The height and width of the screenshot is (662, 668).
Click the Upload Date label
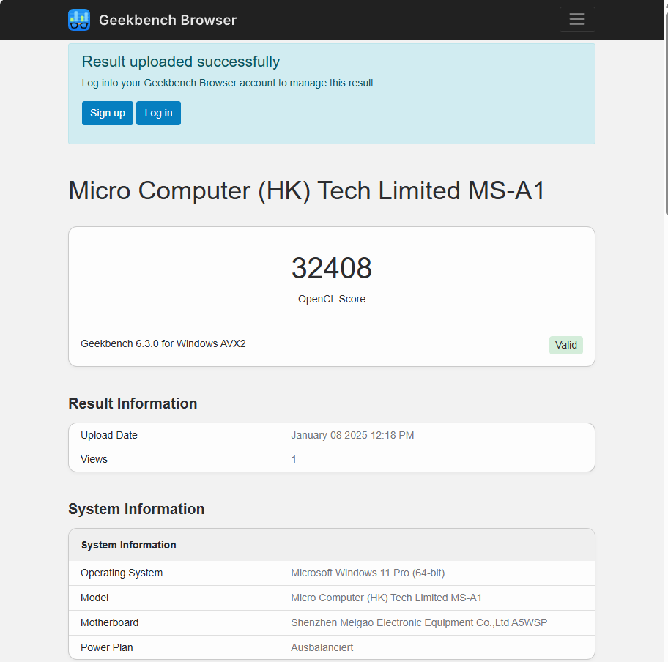pos(109,436)
